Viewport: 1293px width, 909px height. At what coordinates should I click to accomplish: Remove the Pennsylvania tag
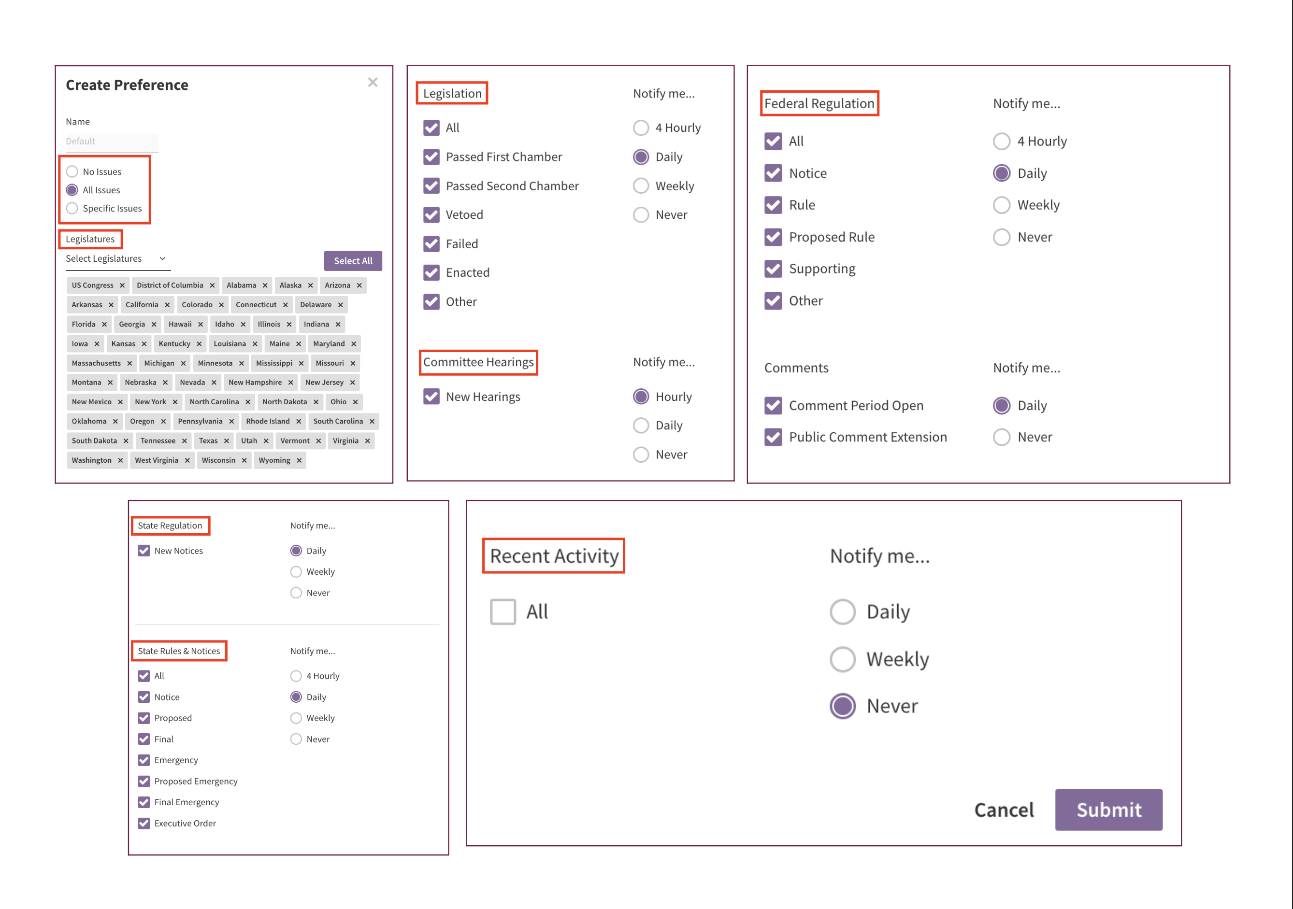coord(231,421)
